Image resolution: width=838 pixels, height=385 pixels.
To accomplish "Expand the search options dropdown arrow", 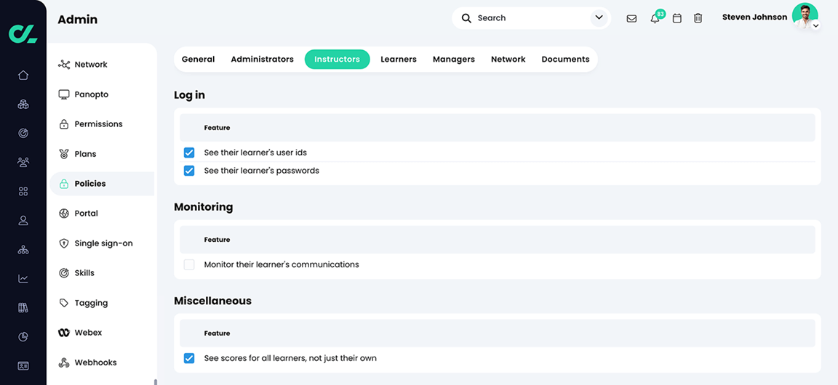I will (x=599, y=18).
